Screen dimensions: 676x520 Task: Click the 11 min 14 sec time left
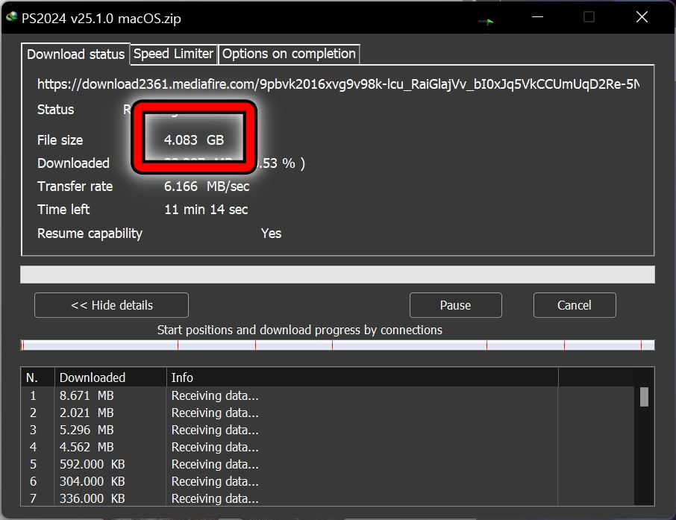(206, 210)
